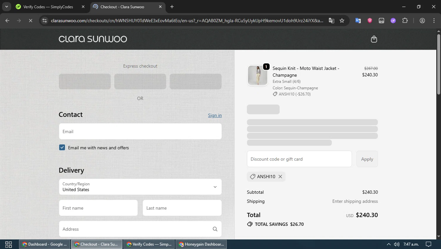Go back to the previous page
This screenshot has height=249, width=441.
point(7,21)
